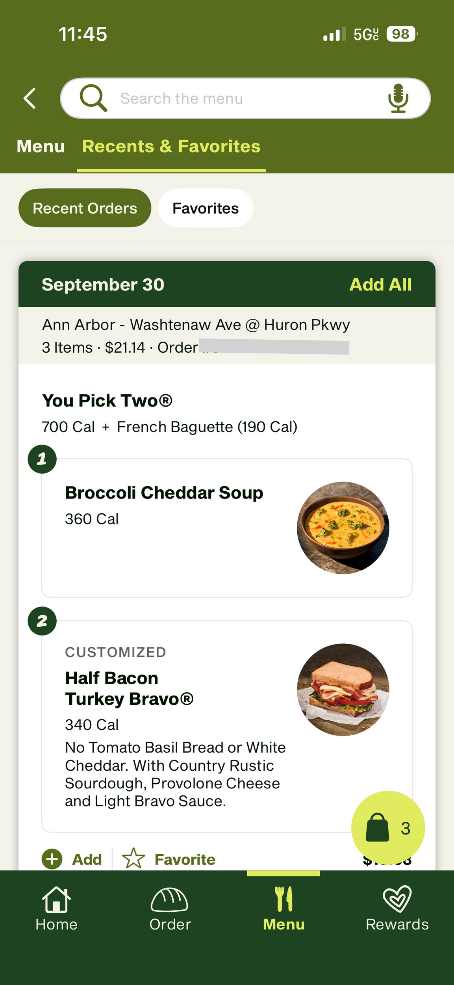Image resolution: width=454 pixels, height=985 pixels.
Task: Switch to the Favorites filter
Action: 206,208
